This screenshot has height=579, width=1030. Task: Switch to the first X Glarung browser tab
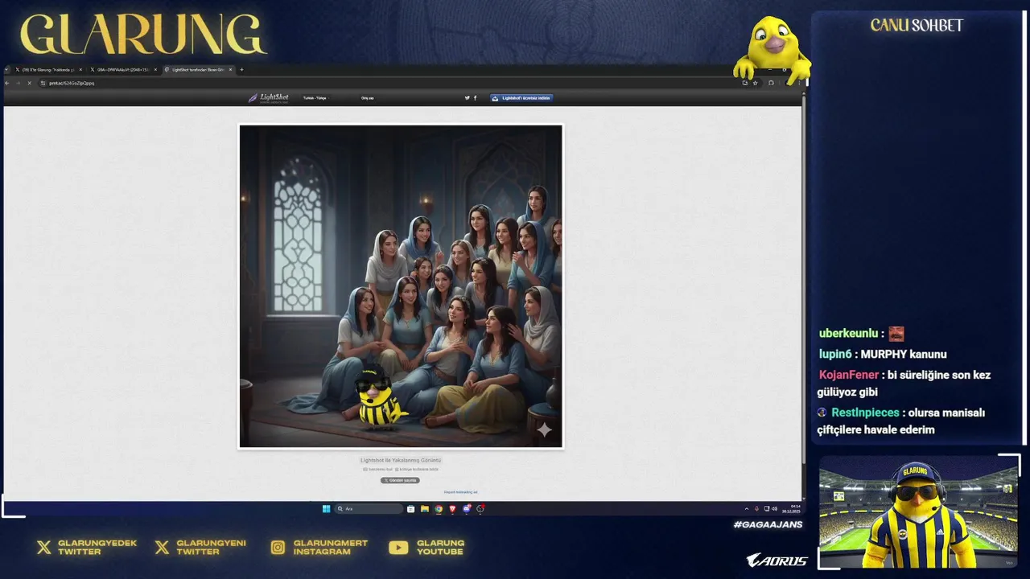(x=49, y=70)
